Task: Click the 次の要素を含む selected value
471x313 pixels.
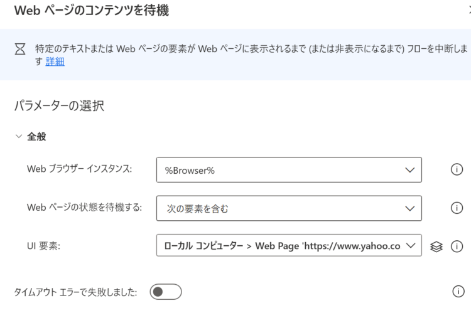Action: pos(197,209)
